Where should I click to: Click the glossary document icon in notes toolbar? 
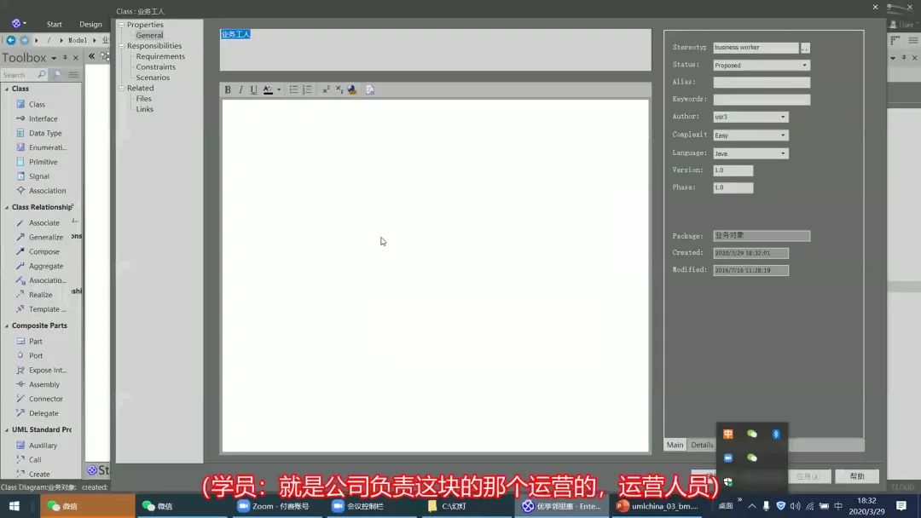[370, 89]
